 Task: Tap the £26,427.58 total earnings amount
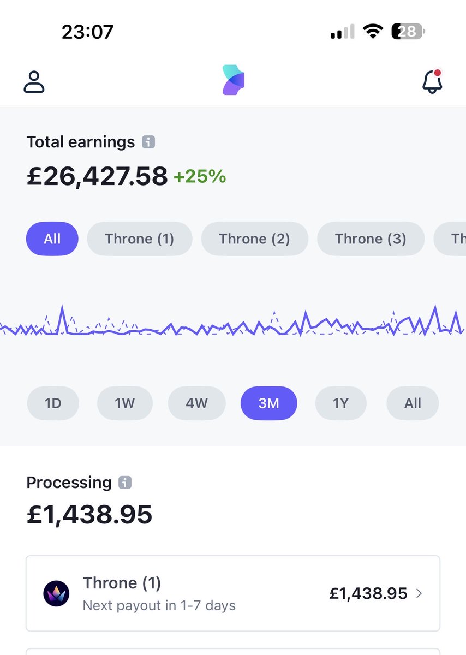[97, 176]
